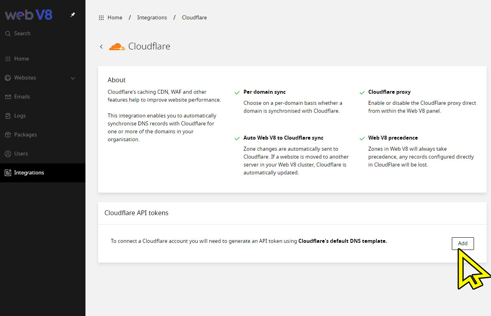Open the Users sidebar item
Image resolution: width=491 pixels, height=316 pixels.
21,154
